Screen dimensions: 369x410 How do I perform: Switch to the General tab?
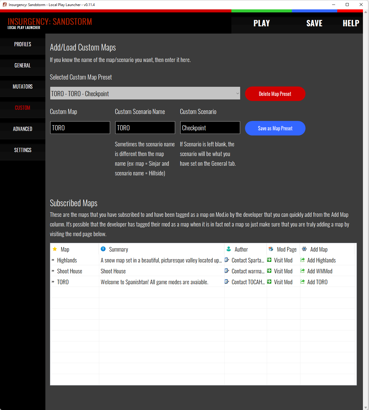(x=23, y=65)
